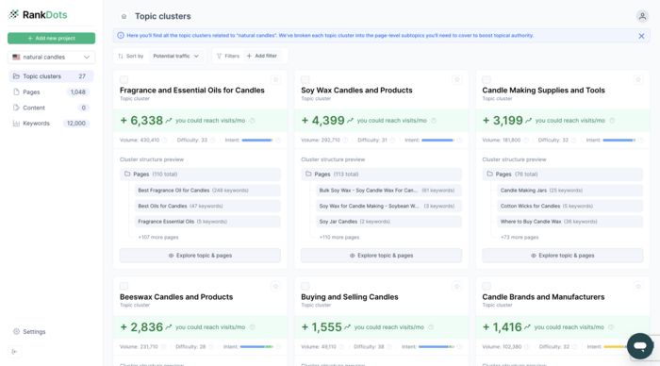Click the home icon beside Topic clusters

(x=124, y=16)
